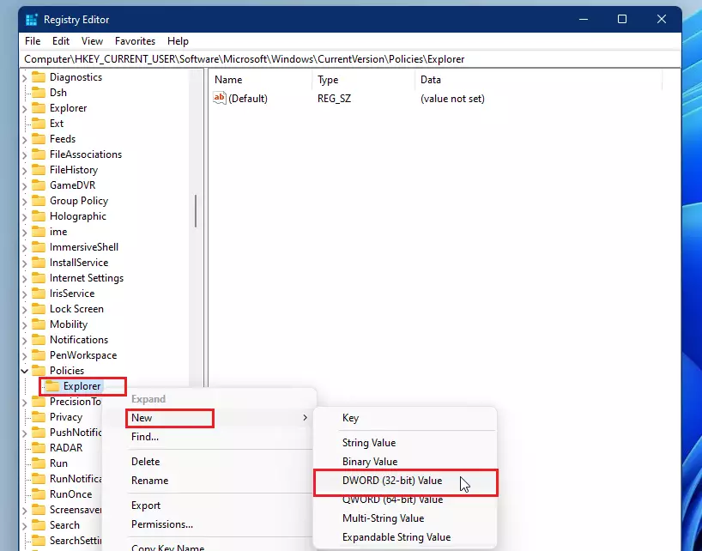Click the Name column header
Screen dimensions: 702x551
[261, 80]
